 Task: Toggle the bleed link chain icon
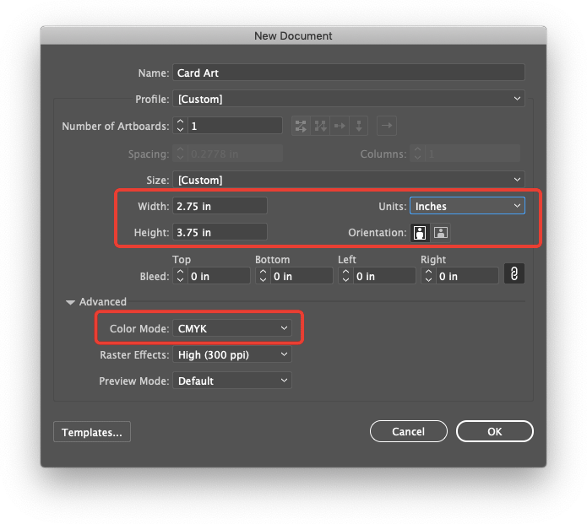pos(514,273)
